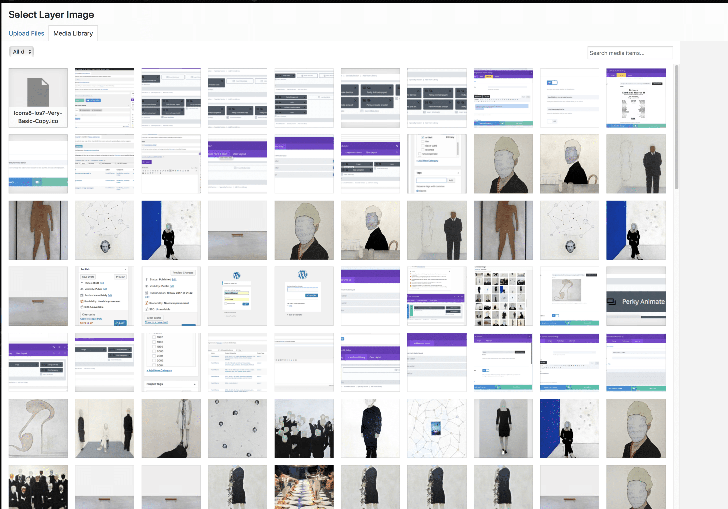Choose the network web with blue center image
The image size is (728, 509).
437,428
